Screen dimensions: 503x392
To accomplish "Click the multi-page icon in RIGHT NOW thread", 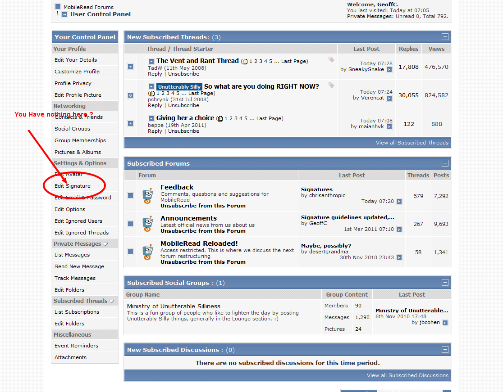I will pyautogui.click(x=152, y=94).
